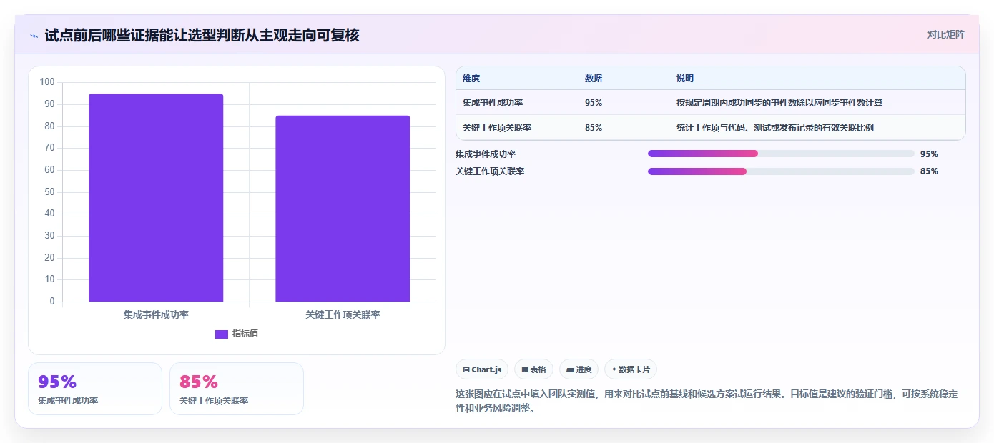
Task: Click the star icon in the 数据卡片 chip
Action: click(x=614, y=369)
